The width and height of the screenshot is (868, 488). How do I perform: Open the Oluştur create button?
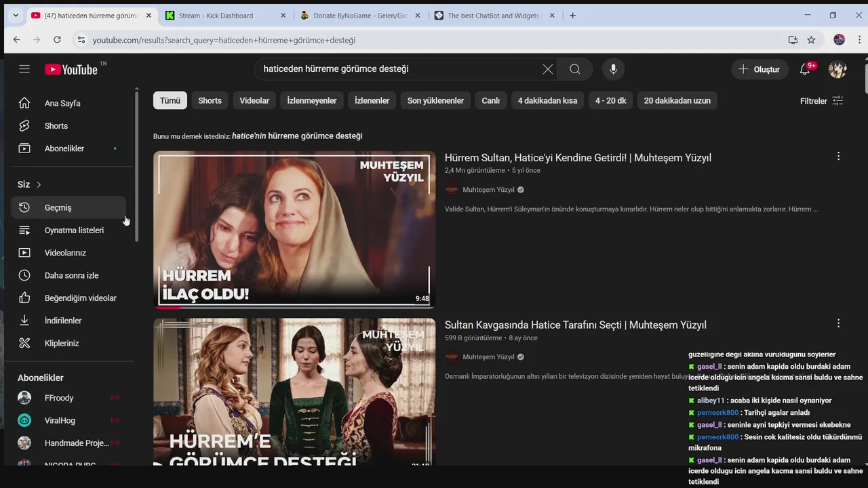(x=759, y=69)
